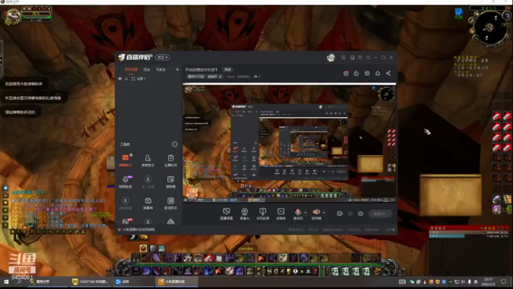Open the mode switch pill next to the logo
Image resolution: width=513 pixels, height=289 pixels.
click(x=162, y=57)
